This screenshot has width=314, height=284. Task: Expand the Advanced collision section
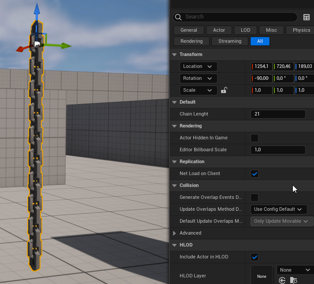click(x=174, y=233)
